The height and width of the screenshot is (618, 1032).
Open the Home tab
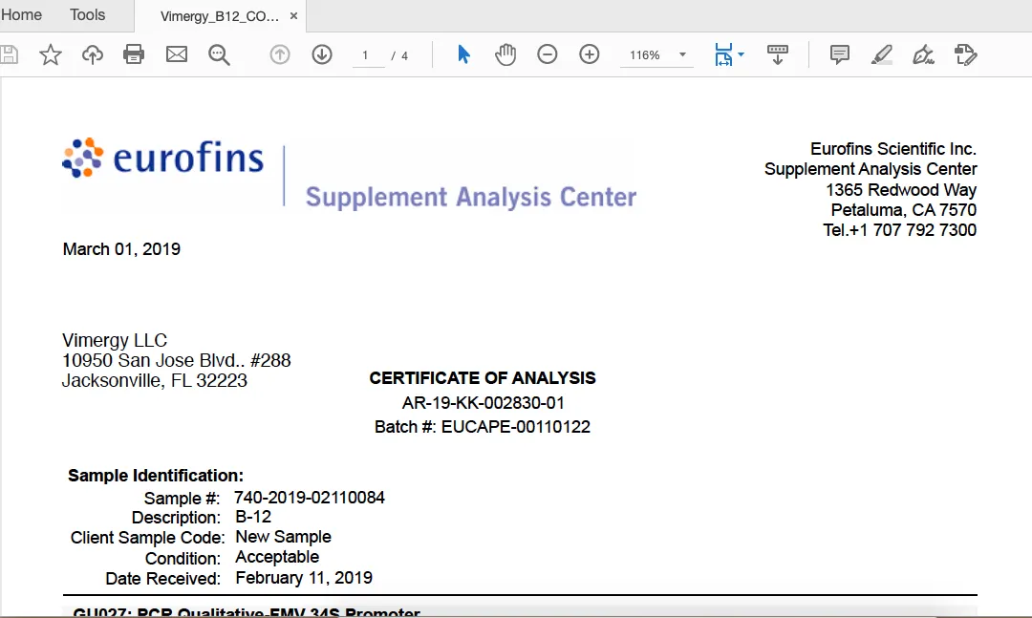point(21,15)
